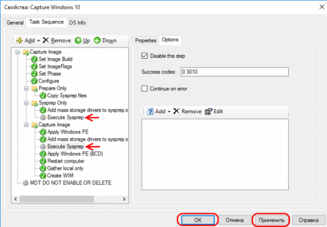The height and width of the screenshot is (227, 327).
Task: Click green check icon of Set ImageFlags
Action: (34, 66)
